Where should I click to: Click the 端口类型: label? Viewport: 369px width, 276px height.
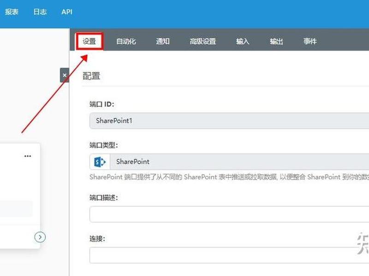[x=103, y=145]
